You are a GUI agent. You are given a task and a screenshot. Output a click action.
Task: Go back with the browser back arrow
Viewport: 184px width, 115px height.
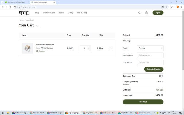2,7
